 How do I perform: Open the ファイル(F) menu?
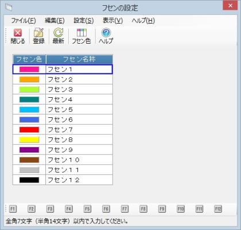(24, 21)
